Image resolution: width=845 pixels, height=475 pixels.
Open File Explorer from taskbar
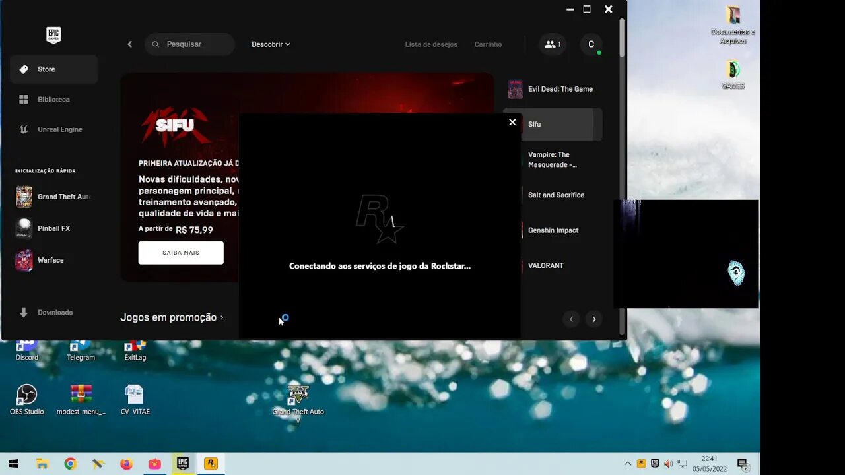[42, 464]
